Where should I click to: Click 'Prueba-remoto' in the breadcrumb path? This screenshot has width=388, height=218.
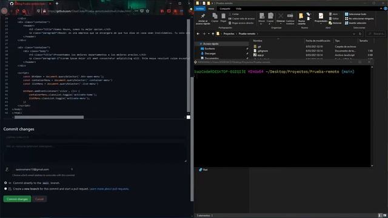pyautogui.click(x=247, y=34)
